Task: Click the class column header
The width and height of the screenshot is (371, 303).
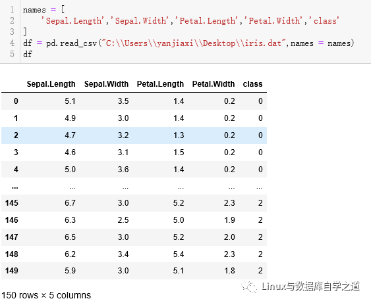Action: tap(252, 84)
